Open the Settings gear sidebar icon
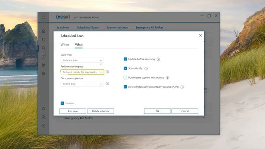 [43, 74]
